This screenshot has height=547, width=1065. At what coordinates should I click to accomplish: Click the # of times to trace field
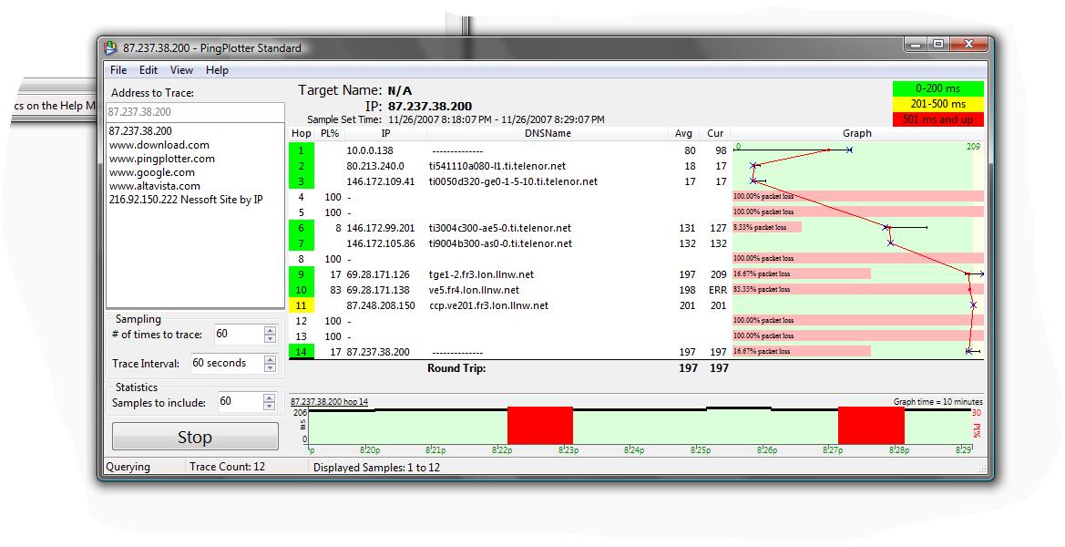[238, 334]
